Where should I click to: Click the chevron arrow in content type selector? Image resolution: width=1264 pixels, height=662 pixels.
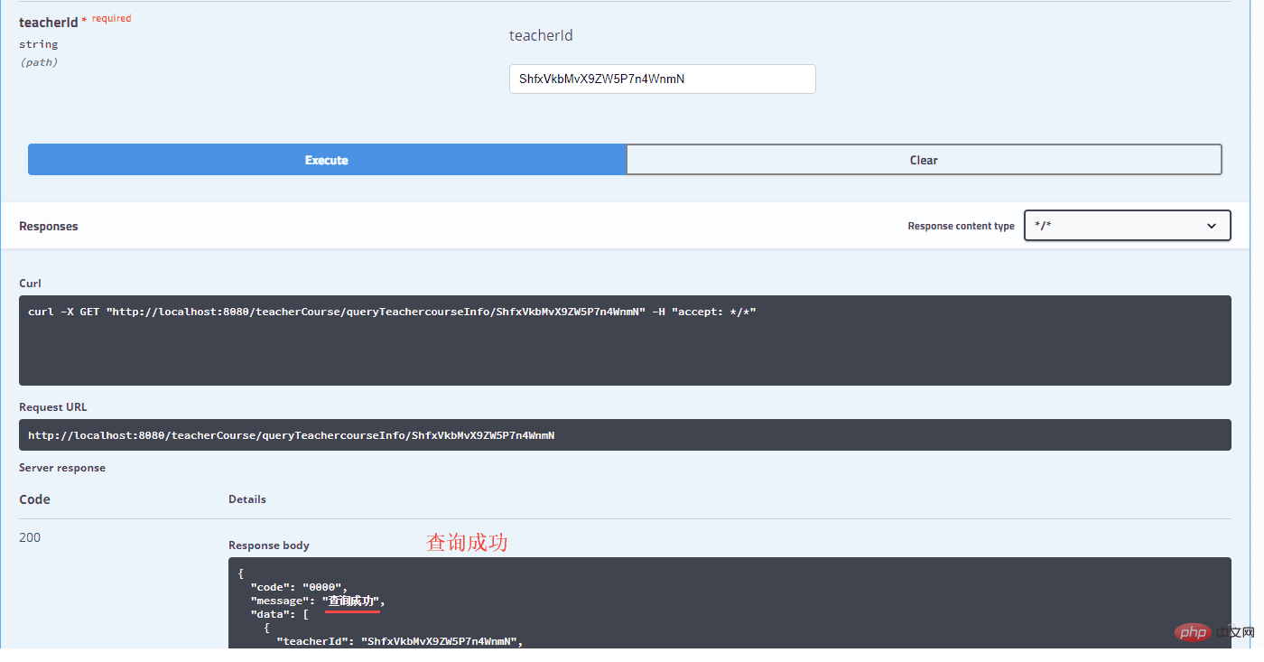pos(1212,226)
